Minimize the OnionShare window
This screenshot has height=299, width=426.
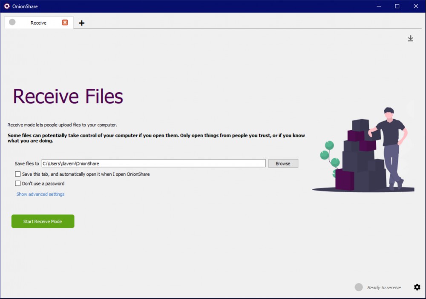pos(378,6)
